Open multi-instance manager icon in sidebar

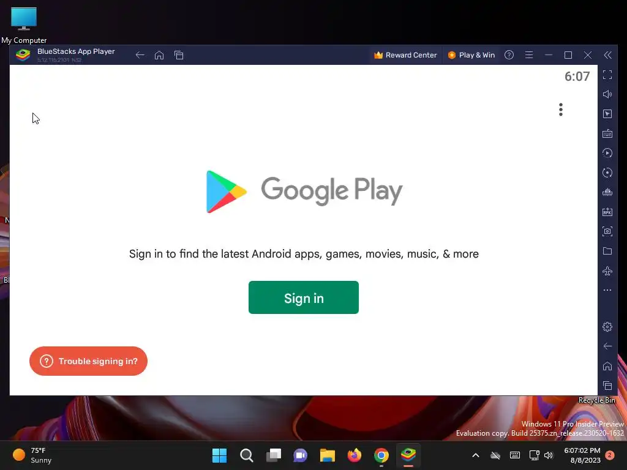tap(607, 192)
